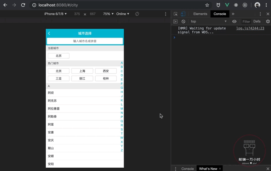Go back with browser back arrow

pos(5,5)
